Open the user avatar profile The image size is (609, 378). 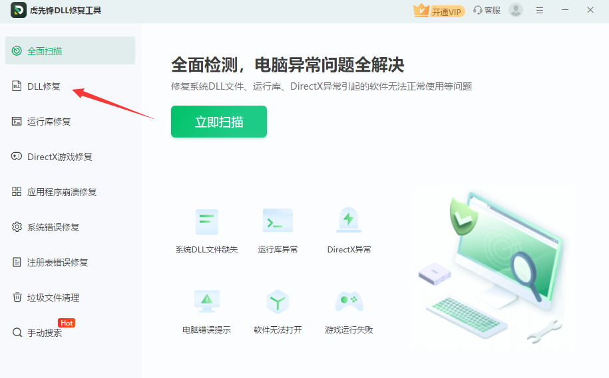516,10
